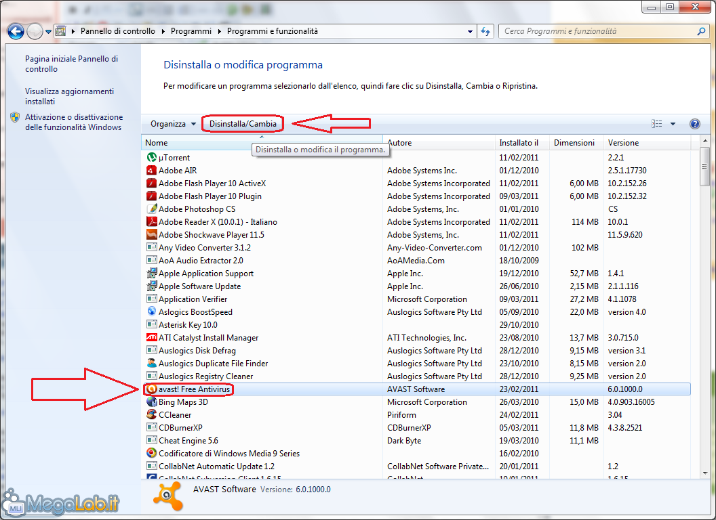Select the Aslogics BoostSpeed icon
The height and width of the screenshot is (520, 716).
[x=152, y=311]
